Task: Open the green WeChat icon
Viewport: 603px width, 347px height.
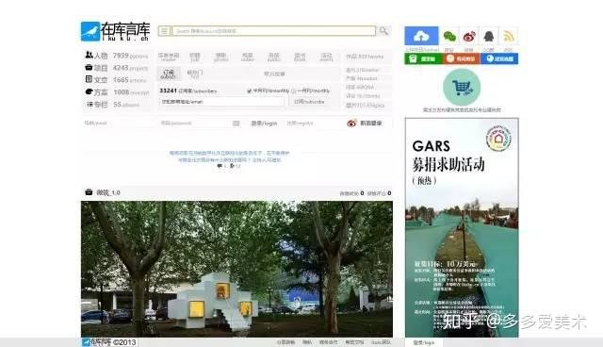Action: [449, 37]
